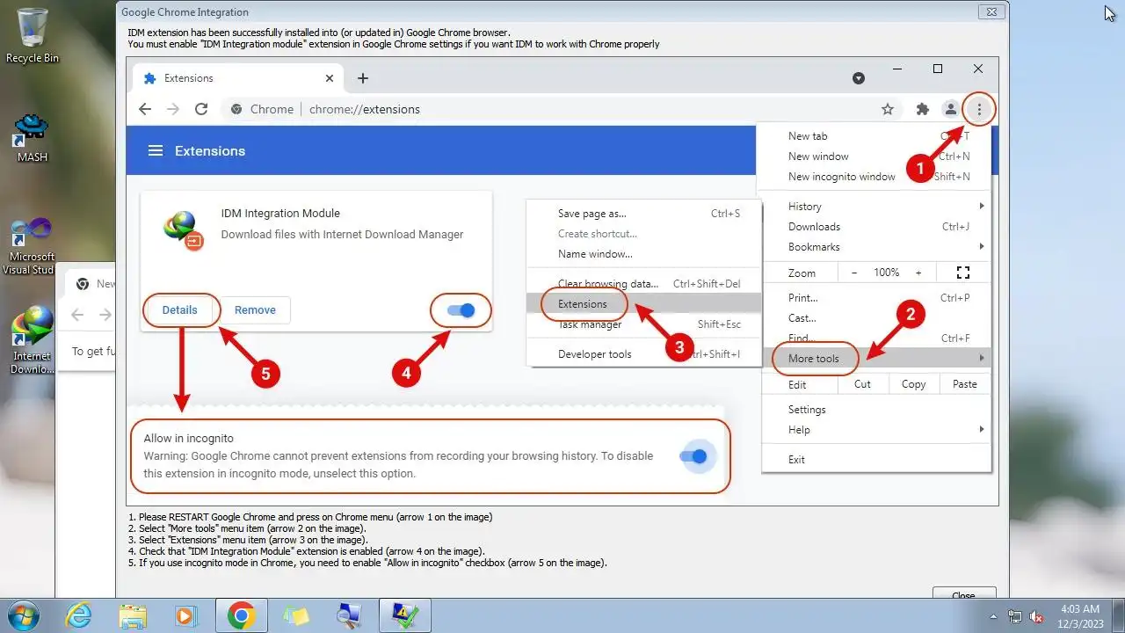Viewport: 1125px width, 633px height.
Task: Click the Details button on the IDM card
Action: point(179,309)
